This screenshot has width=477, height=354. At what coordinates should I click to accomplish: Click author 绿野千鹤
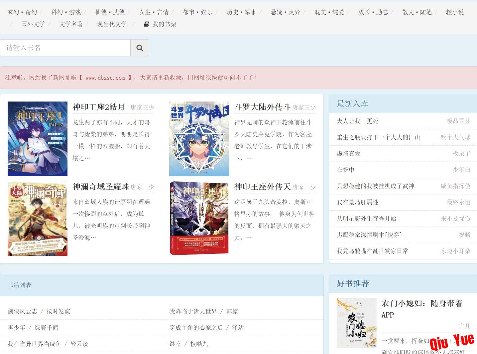click(x=47, y=328)
